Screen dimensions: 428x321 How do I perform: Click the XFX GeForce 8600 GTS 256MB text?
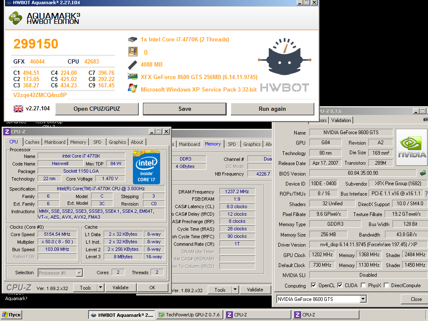click(x=181, y=77)
